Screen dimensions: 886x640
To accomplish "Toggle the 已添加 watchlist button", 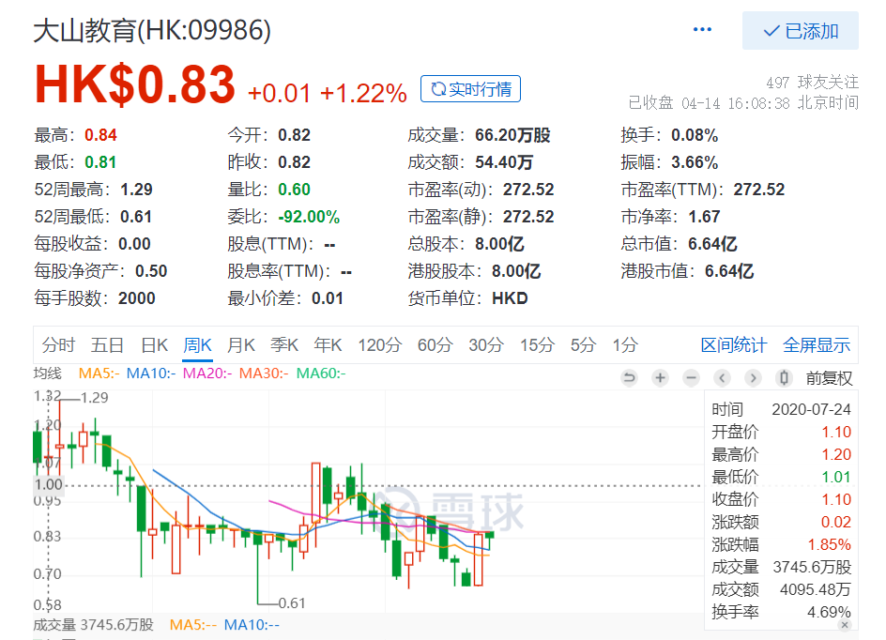I will coord(801,31).
